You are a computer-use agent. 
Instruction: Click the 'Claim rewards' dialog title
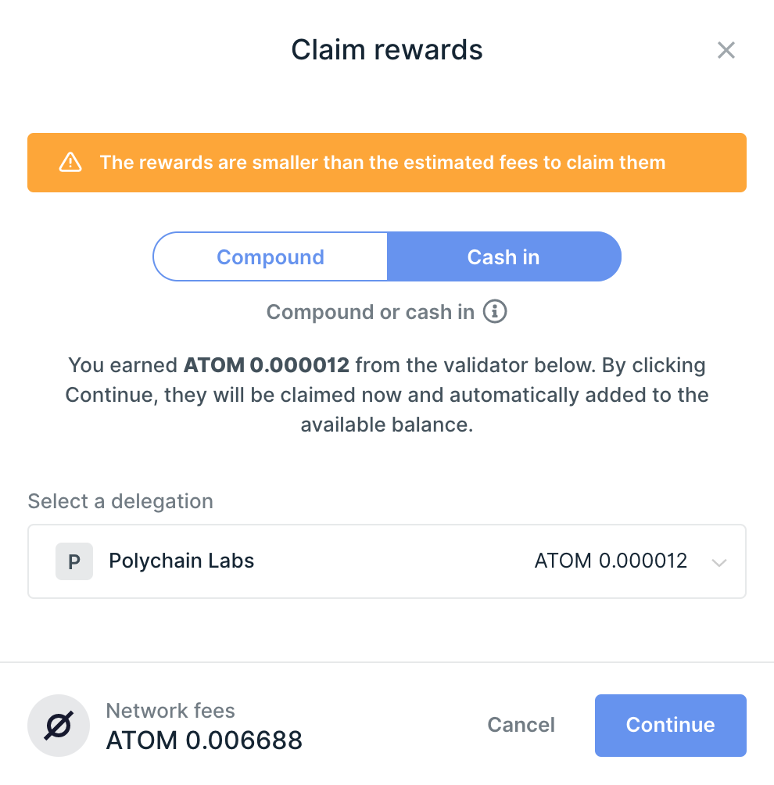click(387, 50)
